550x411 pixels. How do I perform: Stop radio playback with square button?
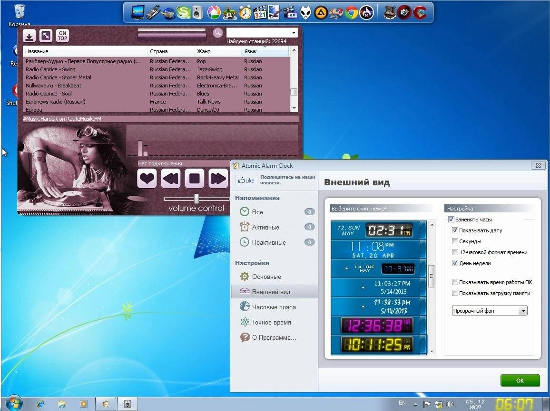coord(195,179)
